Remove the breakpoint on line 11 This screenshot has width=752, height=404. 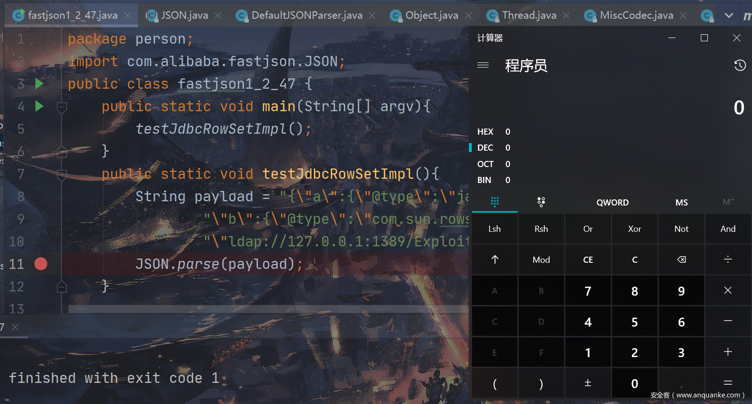tap(41, 264)
